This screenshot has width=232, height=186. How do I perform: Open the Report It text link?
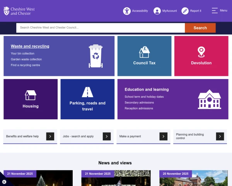tap(196, 11)
